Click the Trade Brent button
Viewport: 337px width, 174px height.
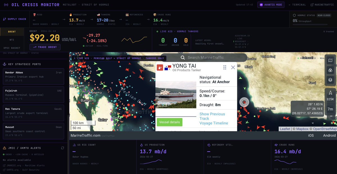coord(45,47)
